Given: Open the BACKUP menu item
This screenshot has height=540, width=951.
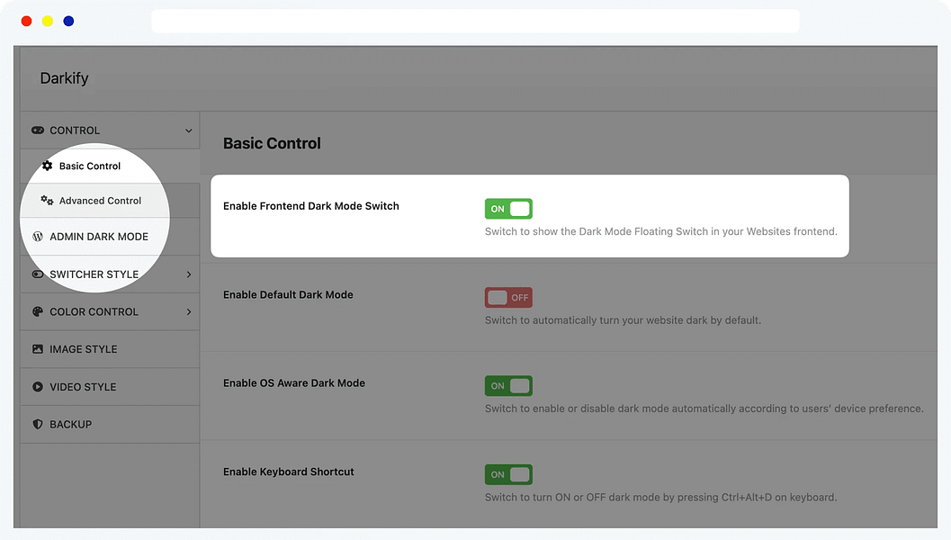Looking at the screenshot, I should [110, 424].
